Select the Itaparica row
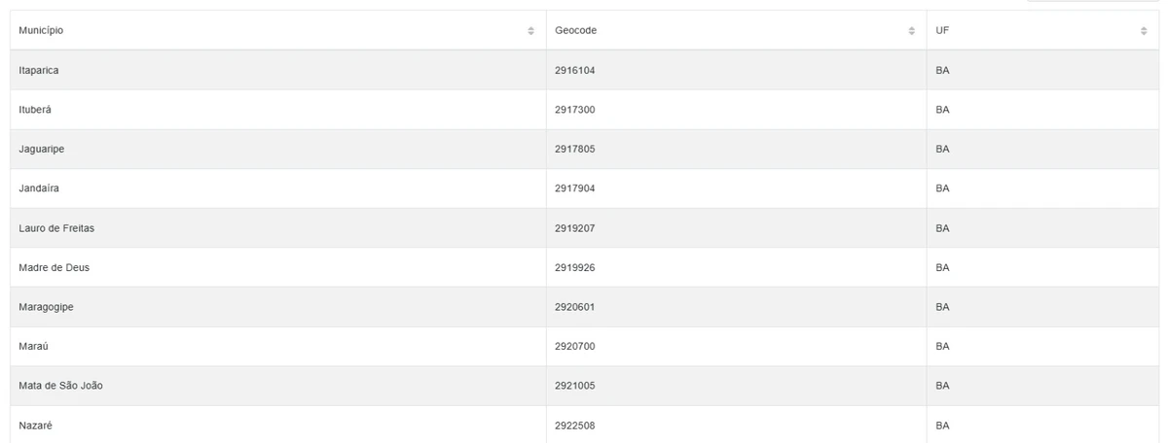The height and width of the screenshot is (443, 1168). click(x=584, y=70)
